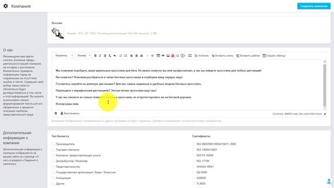Insert a numbered list
This screenshot has height=188, width=334.
tap(121, 56)
